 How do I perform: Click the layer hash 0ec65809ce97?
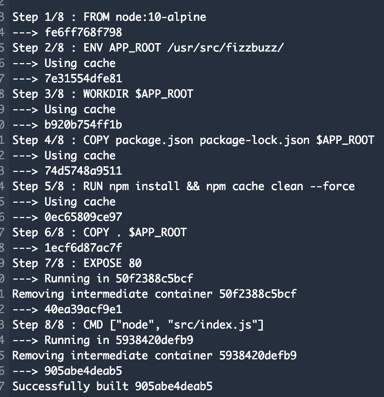click(x=83, y=217)
